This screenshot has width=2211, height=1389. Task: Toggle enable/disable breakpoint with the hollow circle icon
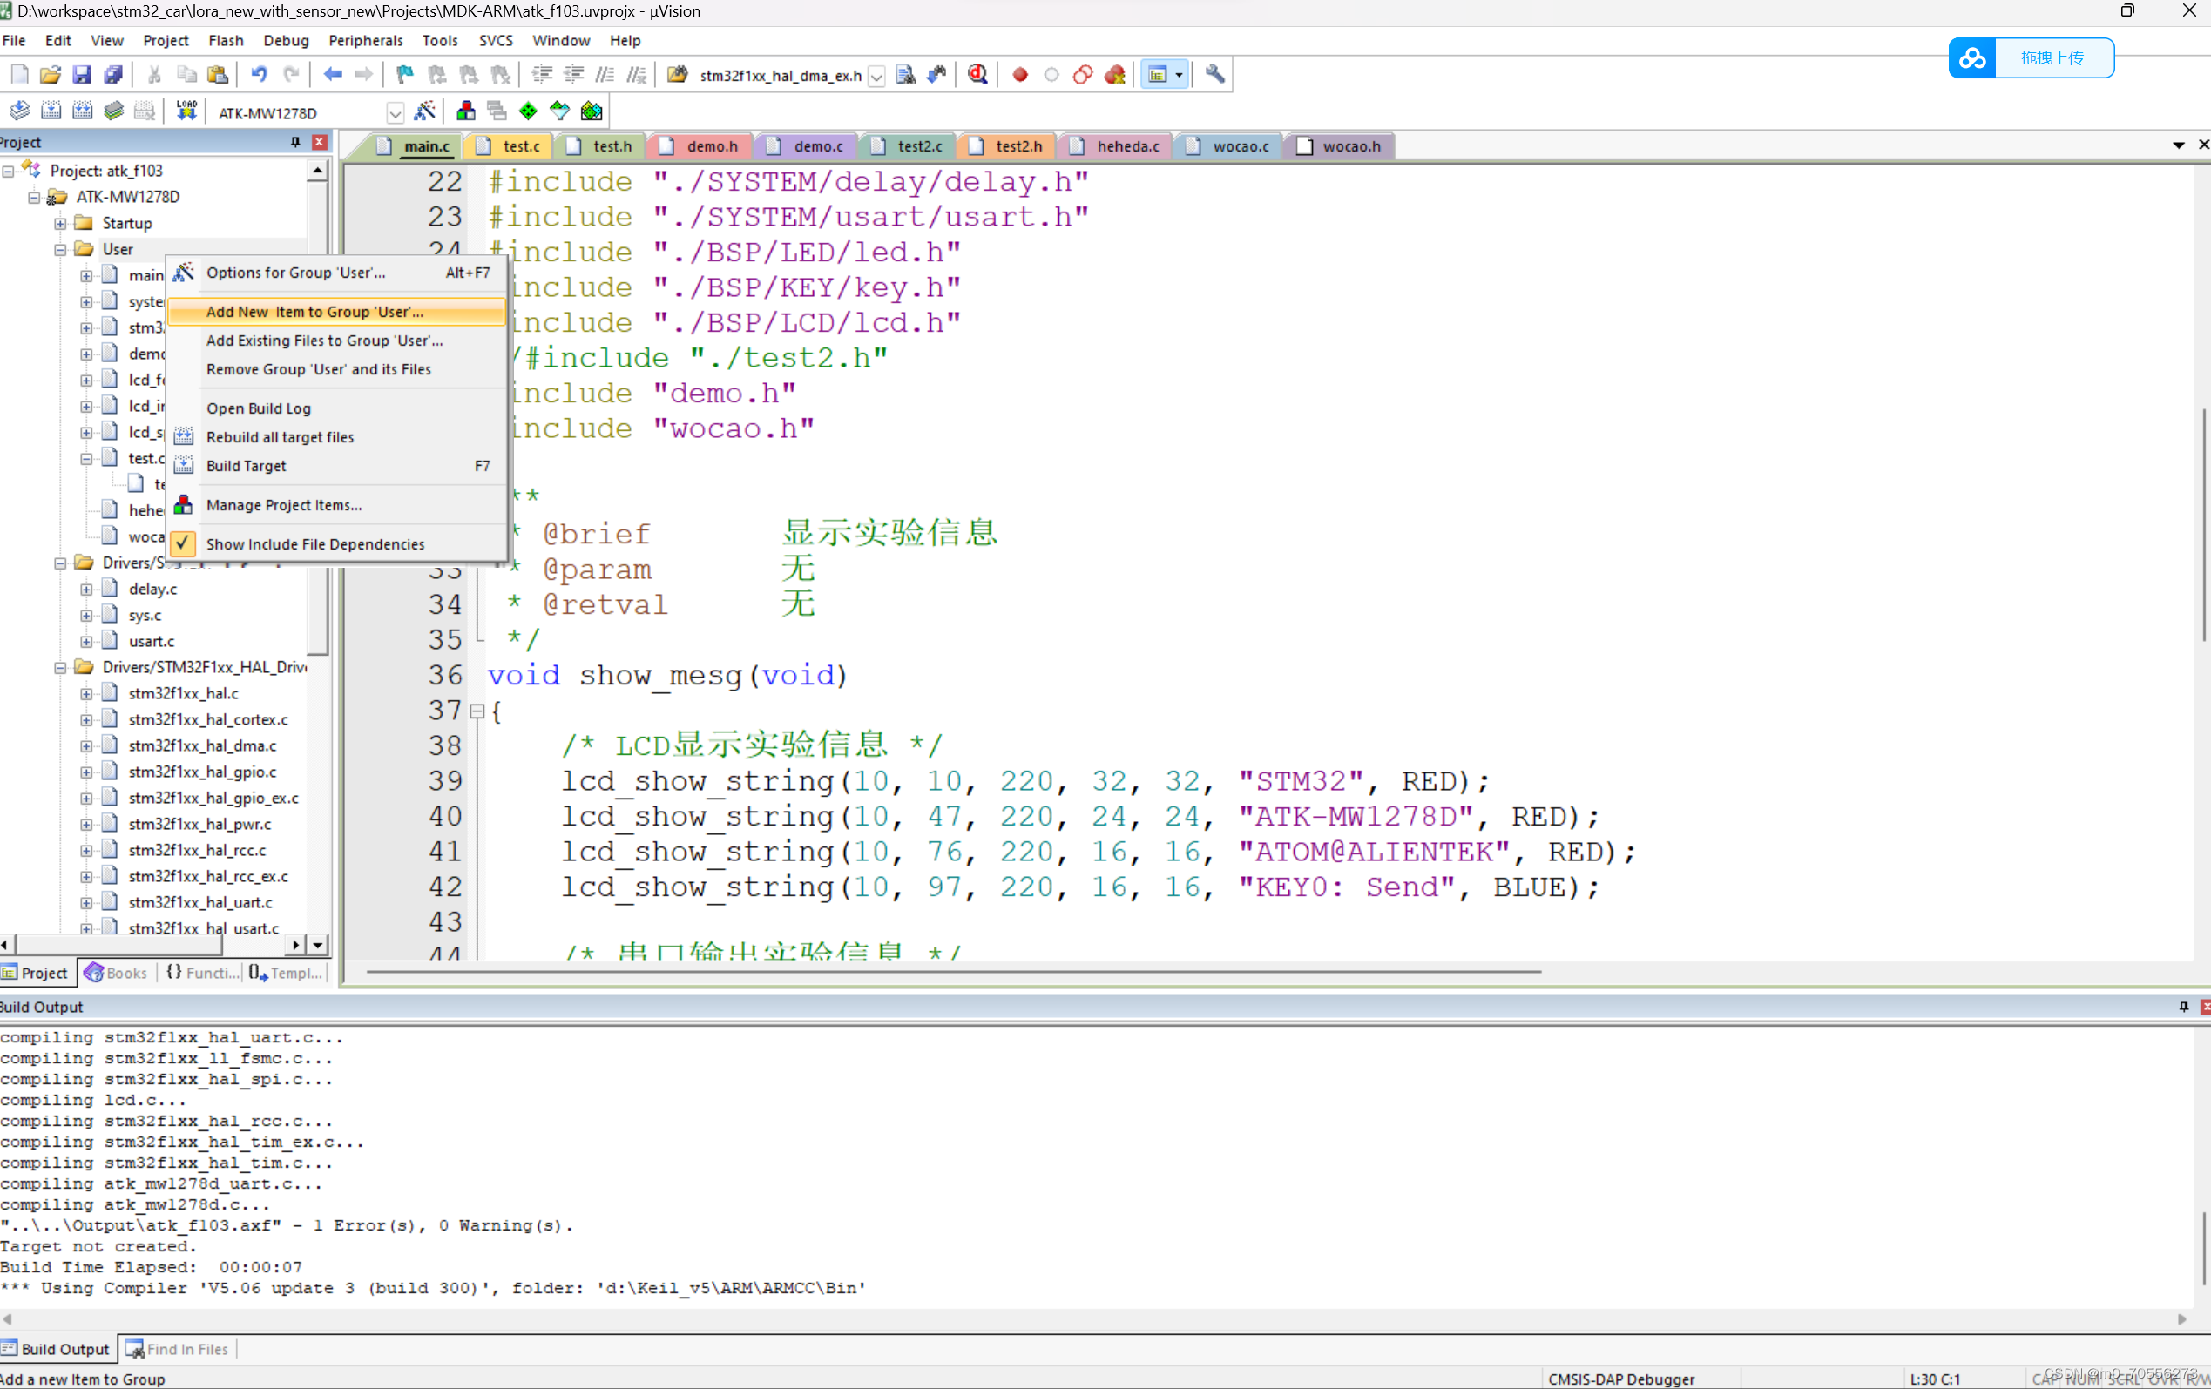1051,75
